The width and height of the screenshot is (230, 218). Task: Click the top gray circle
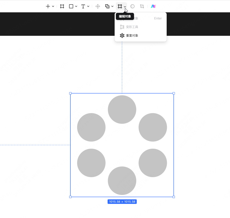click(122, 109)
